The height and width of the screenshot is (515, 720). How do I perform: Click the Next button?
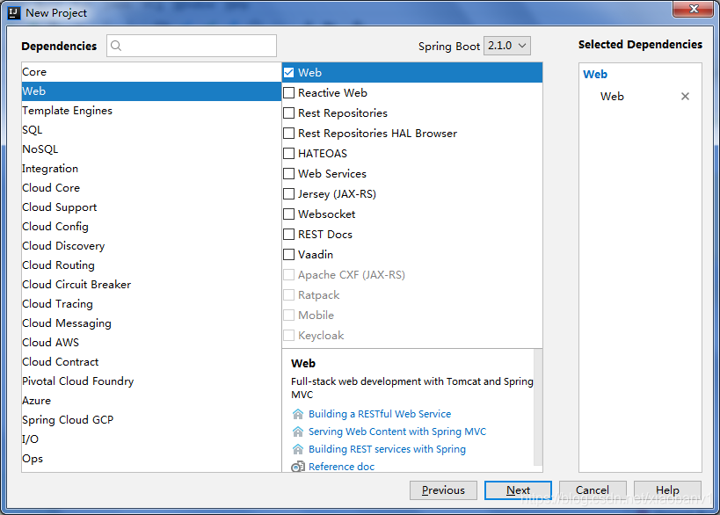(518, 490)
